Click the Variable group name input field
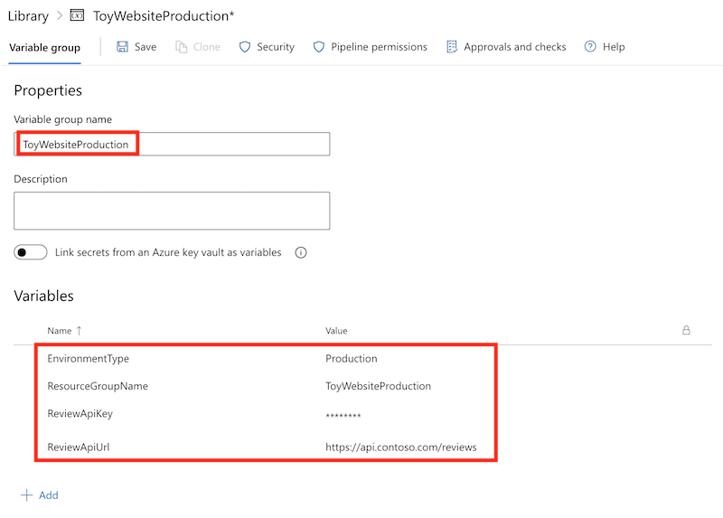The height and width of the screenshot is (518, 723). point(172,144)
